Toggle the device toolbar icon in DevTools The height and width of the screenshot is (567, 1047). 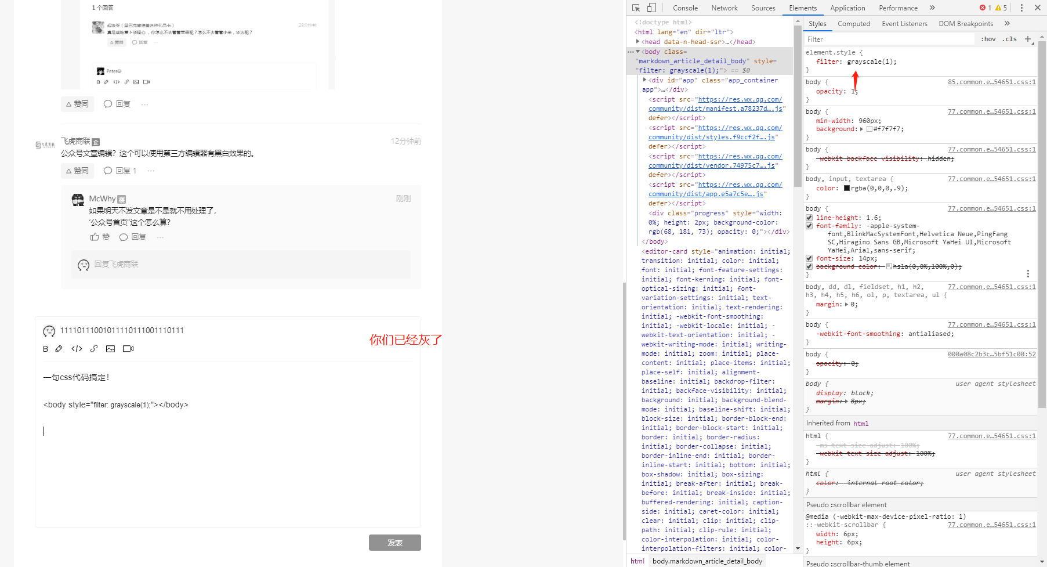pos(651,8)
